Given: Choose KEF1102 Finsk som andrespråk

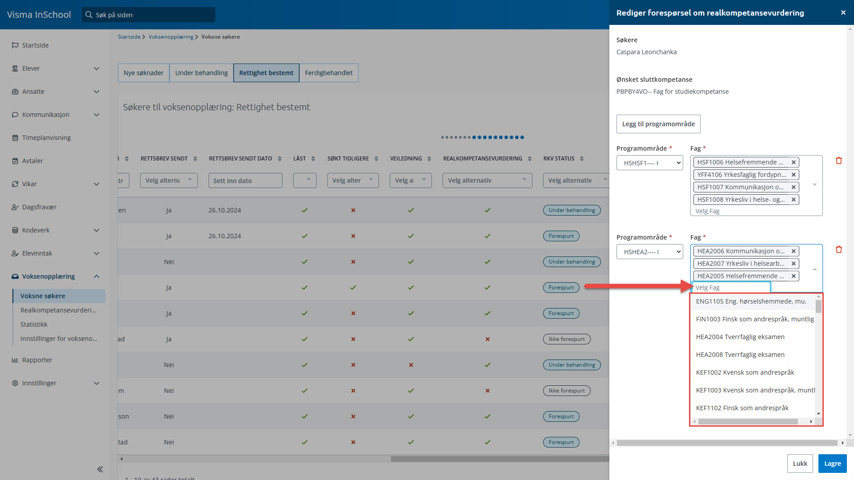Looking at the screenshot, I should pos(753,408).
